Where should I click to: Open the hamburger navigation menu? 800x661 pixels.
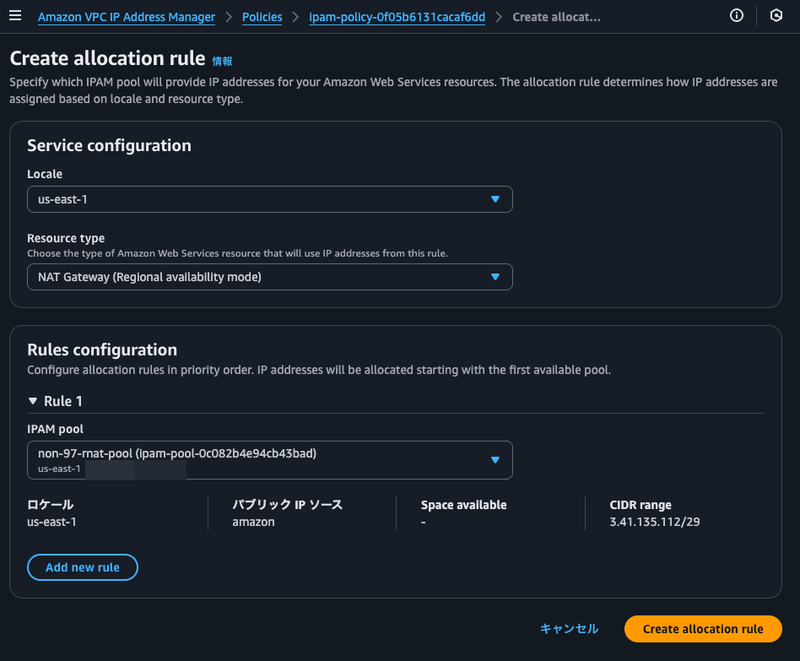click(15, 16)
